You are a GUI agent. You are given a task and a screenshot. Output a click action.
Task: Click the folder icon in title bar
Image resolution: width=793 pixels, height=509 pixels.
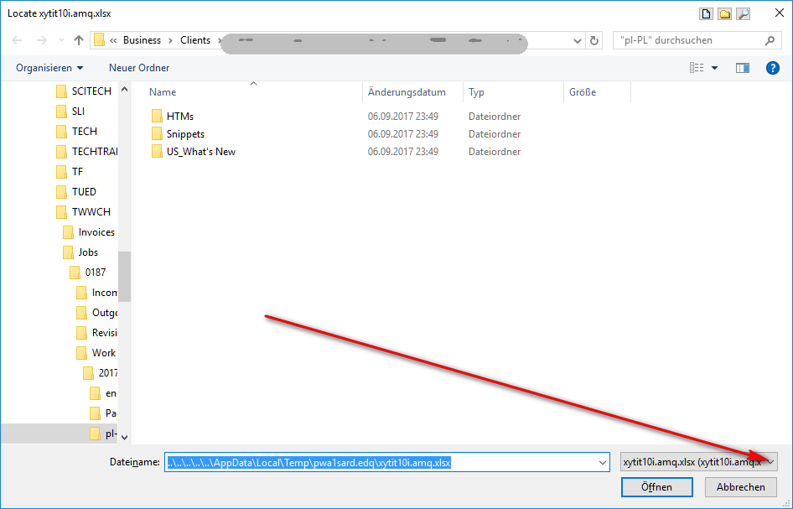point(724,13)
